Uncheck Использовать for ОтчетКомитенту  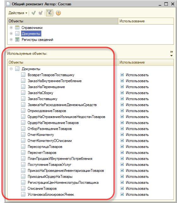click(122, 134)
